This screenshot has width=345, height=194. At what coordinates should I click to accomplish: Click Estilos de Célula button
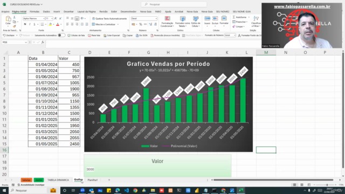coord(196,22)
